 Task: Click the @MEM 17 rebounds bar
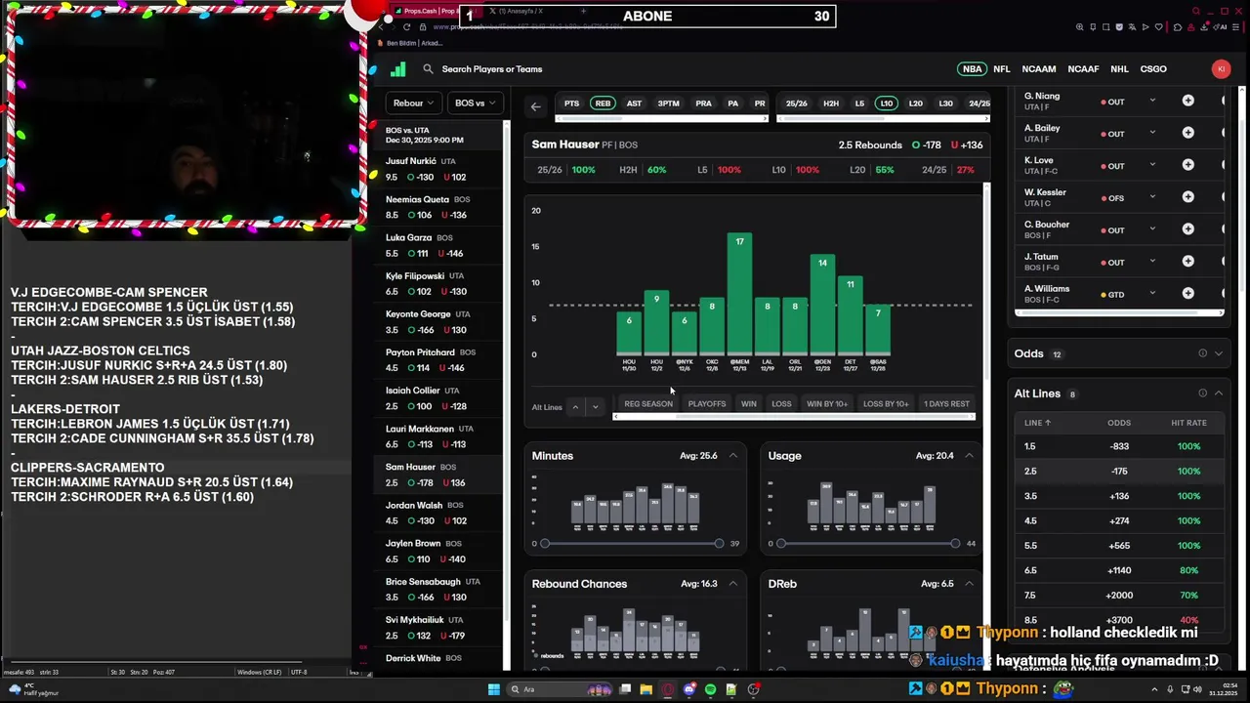click(739, 293)
